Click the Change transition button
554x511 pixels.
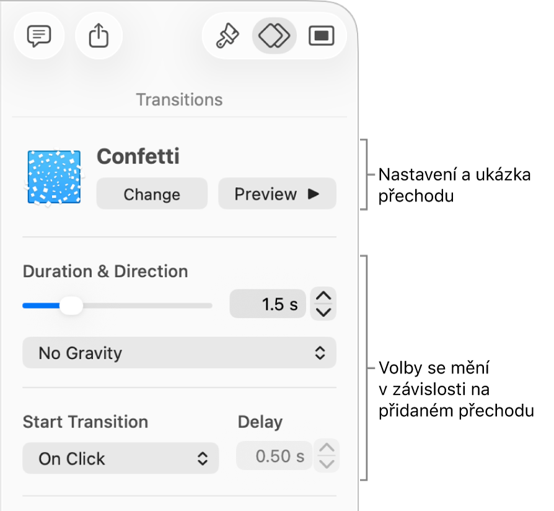click(x=152, y=194)
